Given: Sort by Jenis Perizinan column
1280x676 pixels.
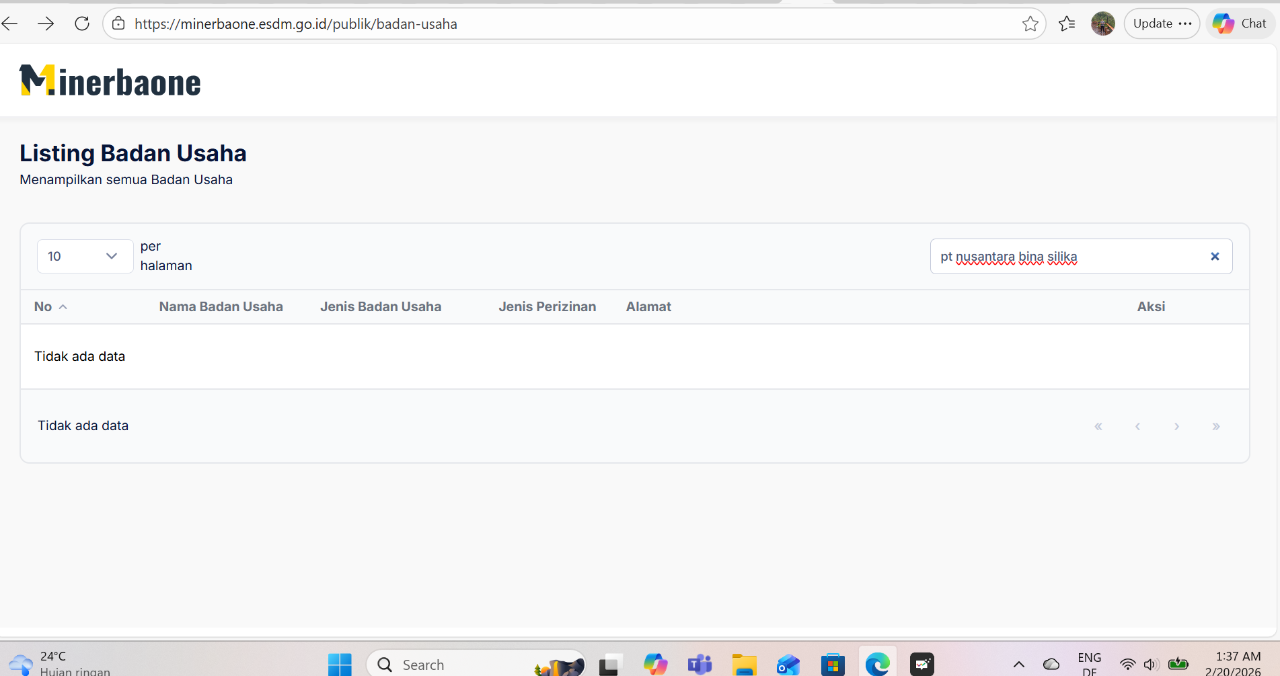Looking at the screenshot, I should pyautogui.click(x=548, y=306).
